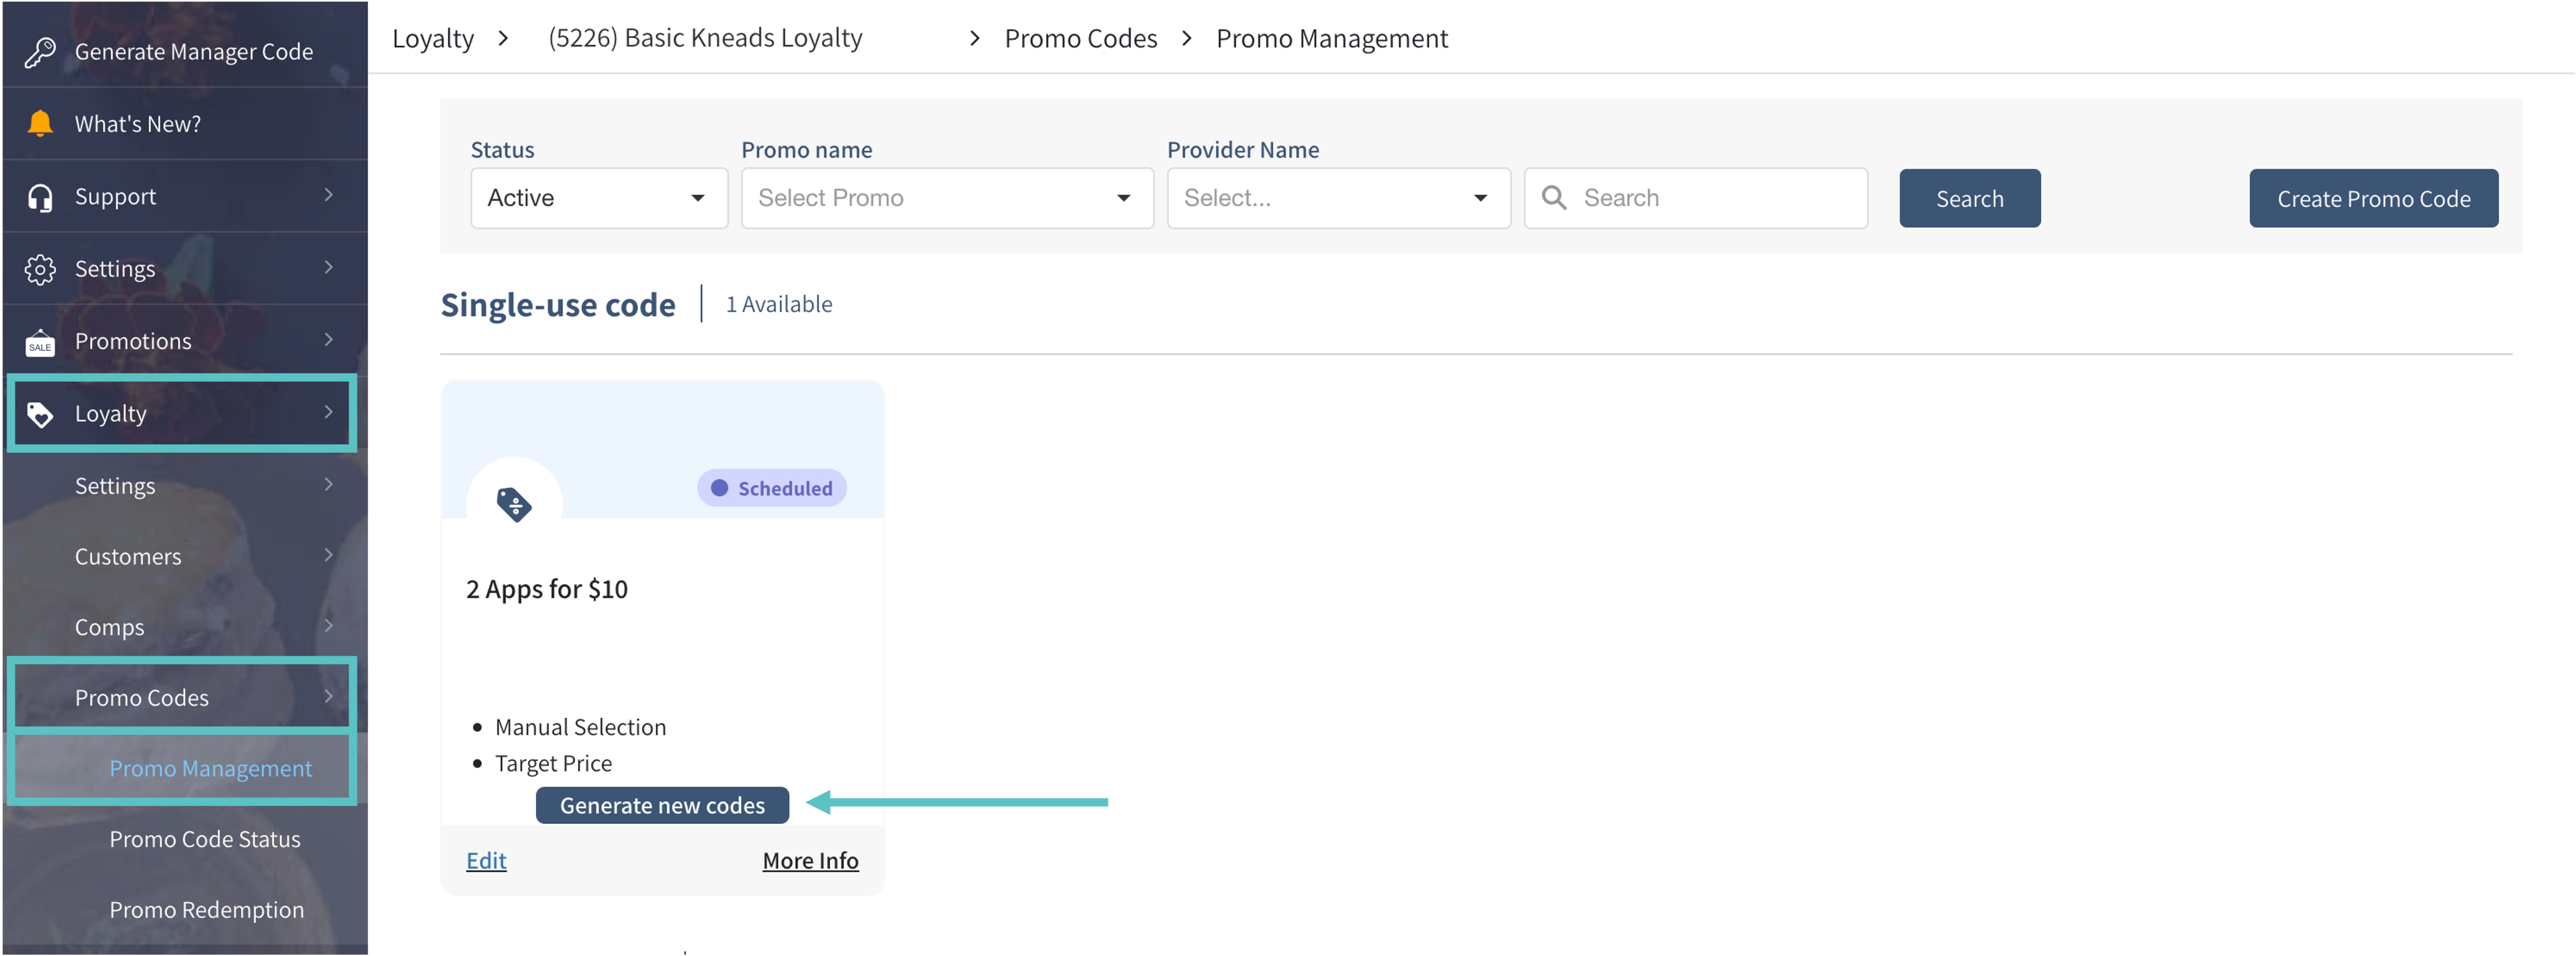
Task: Open Promo Redemption in sidebar
Action: coord(206,910)
